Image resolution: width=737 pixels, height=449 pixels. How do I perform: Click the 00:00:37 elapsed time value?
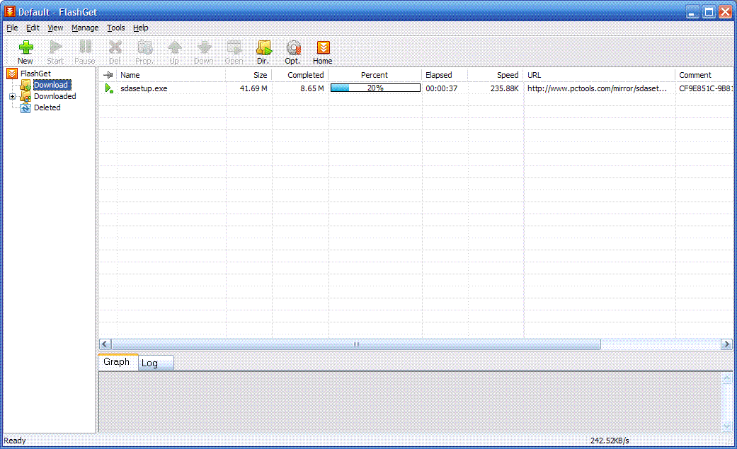[x=441, y=88]
